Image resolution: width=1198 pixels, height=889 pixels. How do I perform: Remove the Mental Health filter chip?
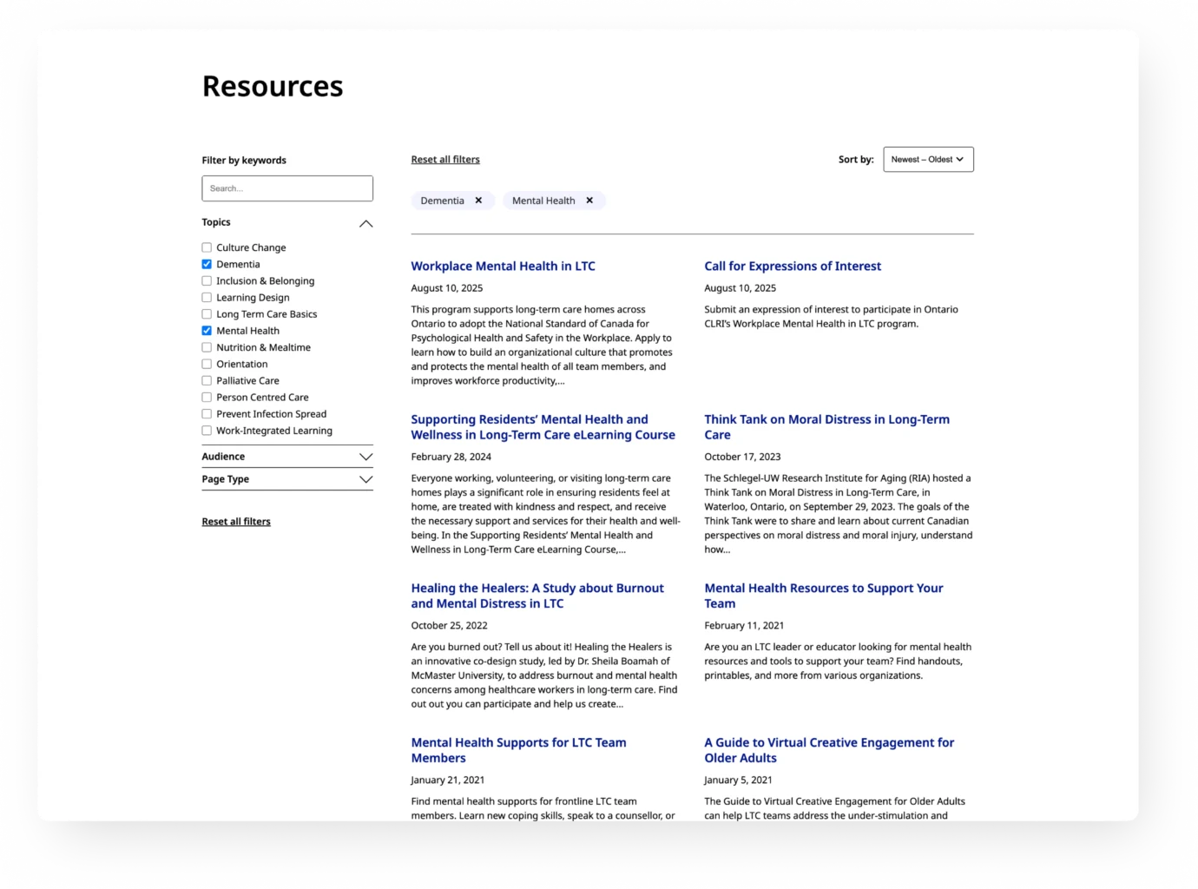point(589,201)
